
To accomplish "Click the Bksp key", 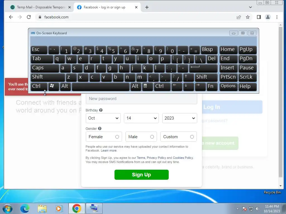I will 209,50.
